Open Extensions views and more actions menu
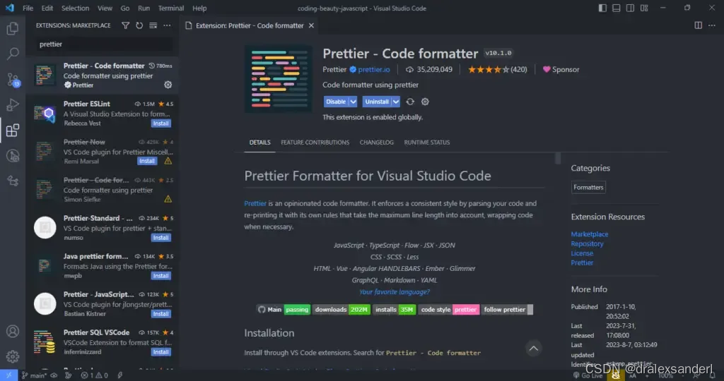Image resolution: width=724 pixels, height=381 pixels. (x=167, y=25)
